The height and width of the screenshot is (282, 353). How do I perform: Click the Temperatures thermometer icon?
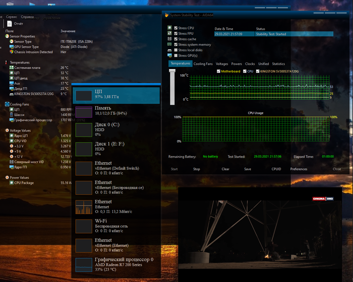click(x=6, y=62)
